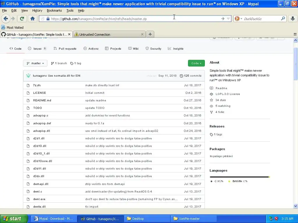The image size is (298, 223).
Task: Go back with the browser Back arrow
Action: tap(6, 19)
